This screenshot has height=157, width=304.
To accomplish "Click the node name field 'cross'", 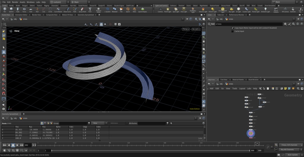I will tap(249, 24).
